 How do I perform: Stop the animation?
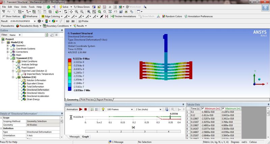[85, 109]
